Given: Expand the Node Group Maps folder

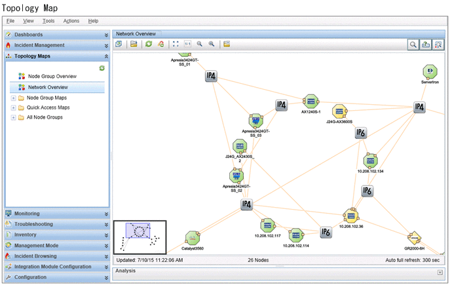Looking at the screenshot, I should [14, 98].
